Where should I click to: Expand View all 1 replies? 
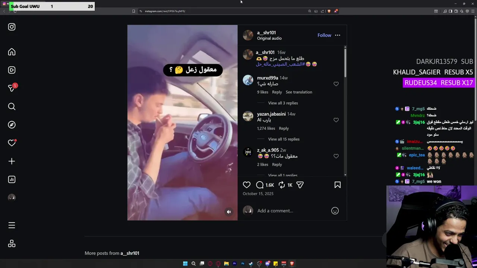point(282,175)
